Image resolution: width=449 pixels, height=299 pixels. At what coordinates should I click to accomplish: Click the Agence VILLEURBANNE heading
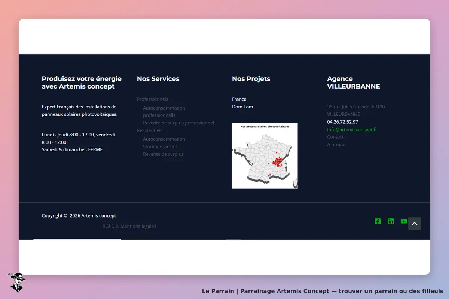click(354, 83)
